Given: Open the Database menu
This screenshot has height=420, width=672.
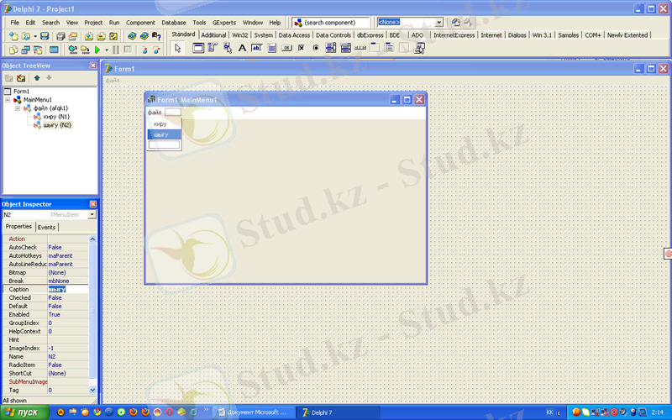Looking at the screenshot, I should click(174, 23).
